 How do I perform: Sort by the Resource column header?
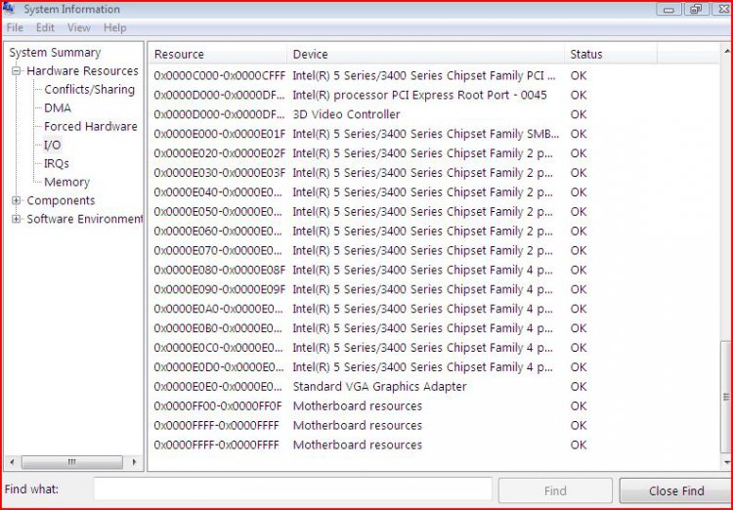[218, 55]
